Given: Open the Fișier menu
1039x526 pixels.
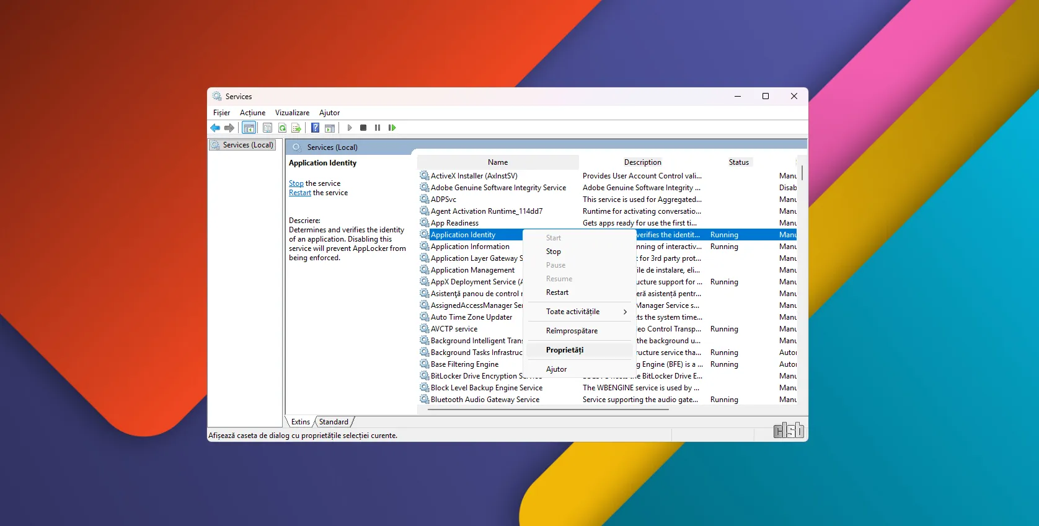Looking at the screenshot, I should tap(221, 113).
